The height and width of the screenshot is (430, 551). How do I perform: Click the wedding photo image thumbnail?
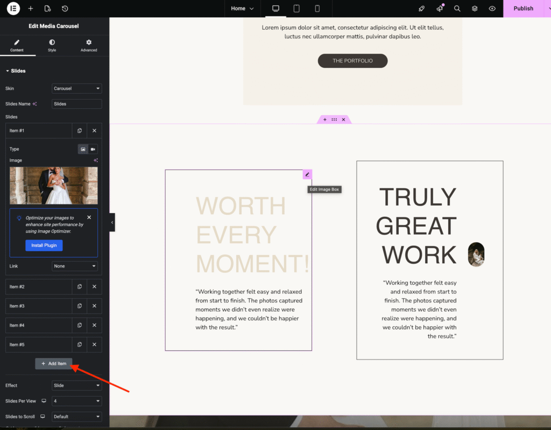tap(54, 186)
